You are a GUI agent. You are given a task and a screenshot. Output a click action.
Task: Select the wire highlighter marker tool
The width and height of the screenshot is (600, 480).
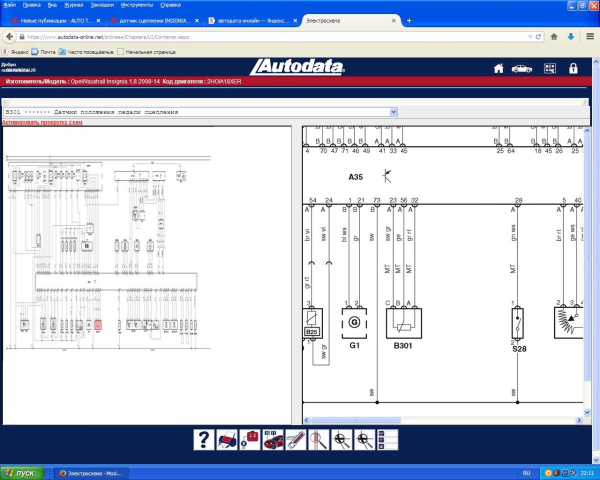[x=296, y=439]
